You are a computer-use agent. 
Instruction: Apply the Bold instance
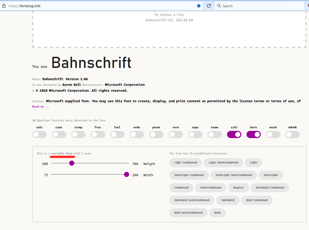[x=217, y=213]
